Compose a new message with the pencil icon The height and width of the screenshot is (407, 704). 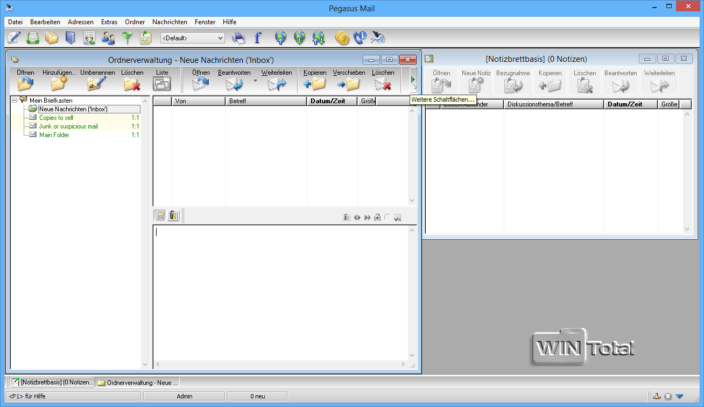click(x=15, y=38)
